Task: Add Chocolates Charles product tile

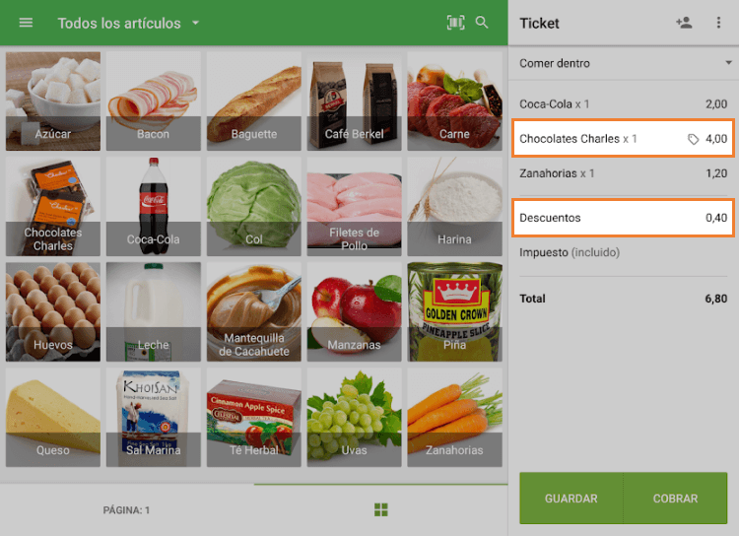Action: pos(53,207)
